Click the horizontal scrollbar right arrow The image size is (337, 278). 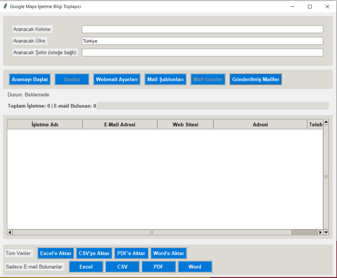click(320, 232)
